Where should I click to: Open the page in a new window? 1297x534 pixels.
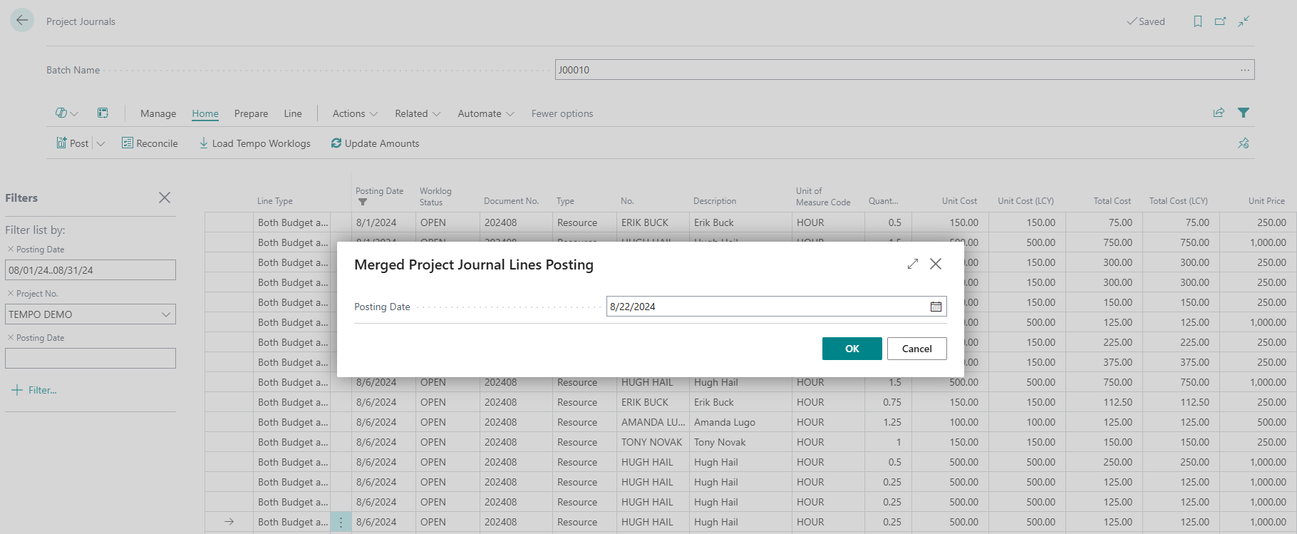coord(1220,21)
